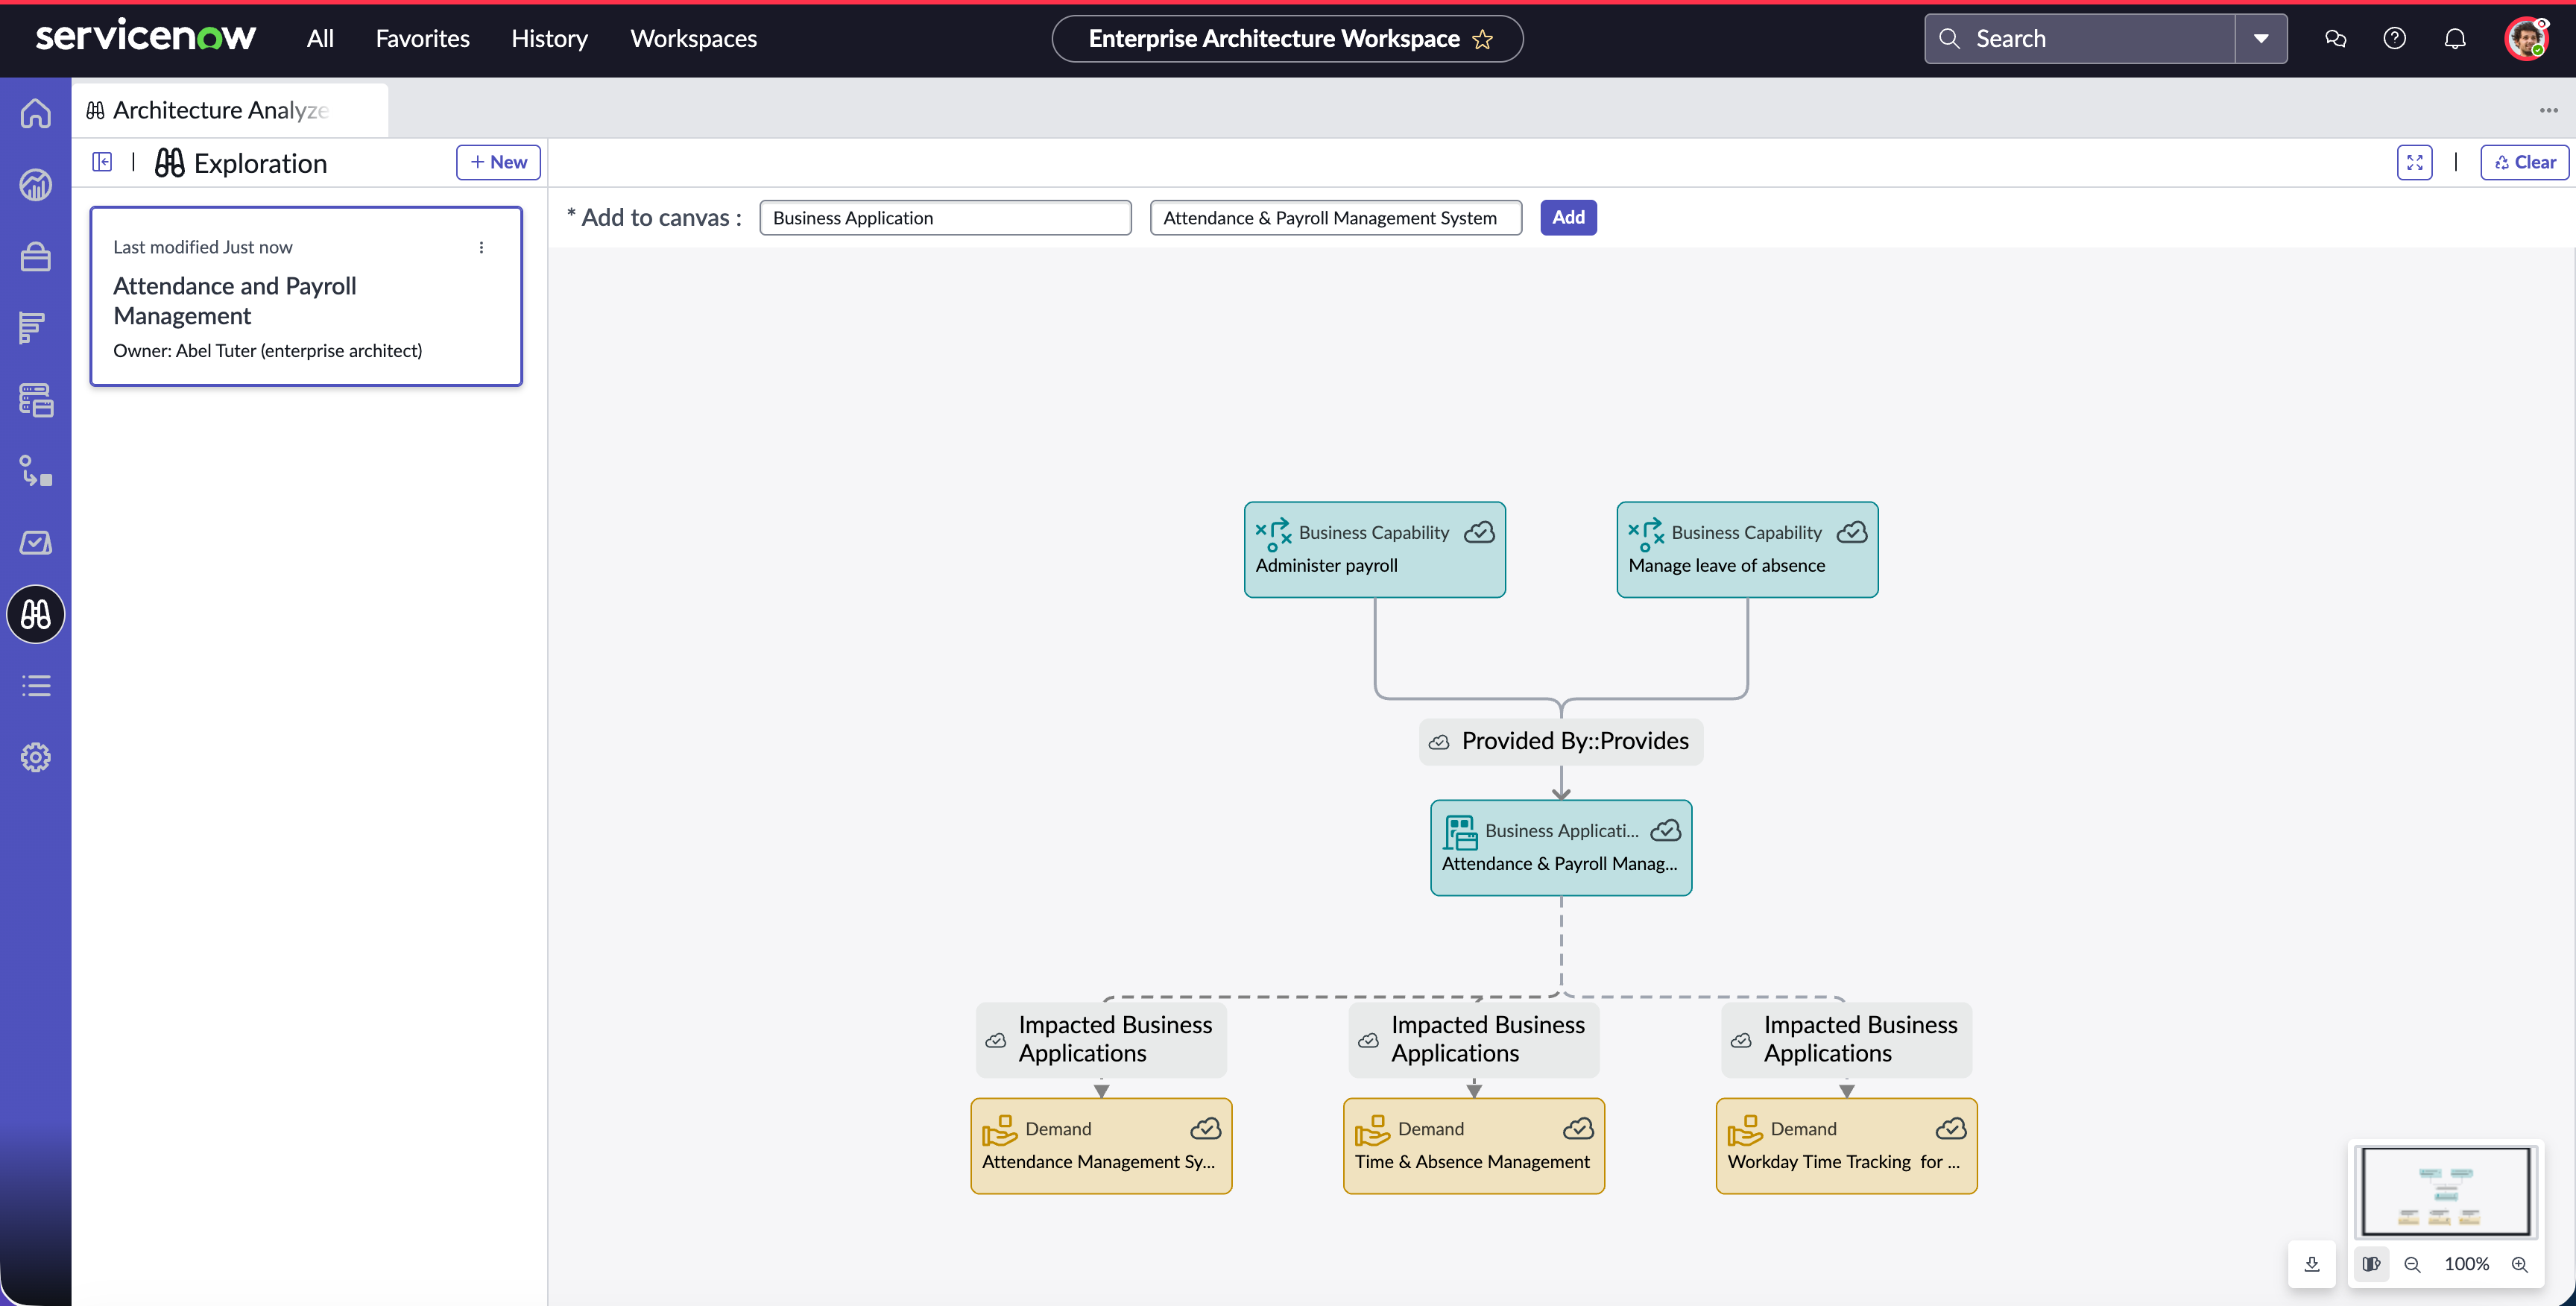Select the binoculars Architecture Analyzer sidebar icon
Screen dimensions: 2576x1306
tap(36, 614)
